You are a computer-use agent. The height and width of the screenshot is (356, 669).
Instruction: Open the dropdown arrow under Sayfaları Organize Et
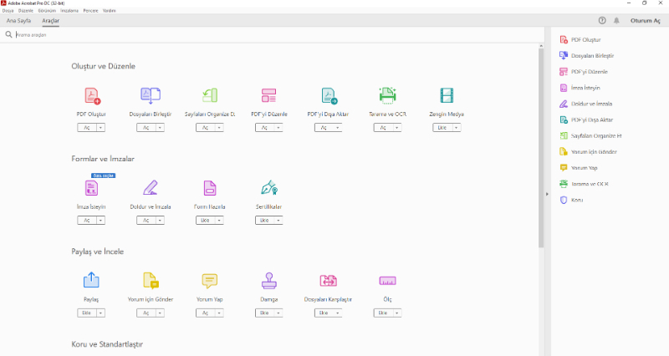coord(219,128)
